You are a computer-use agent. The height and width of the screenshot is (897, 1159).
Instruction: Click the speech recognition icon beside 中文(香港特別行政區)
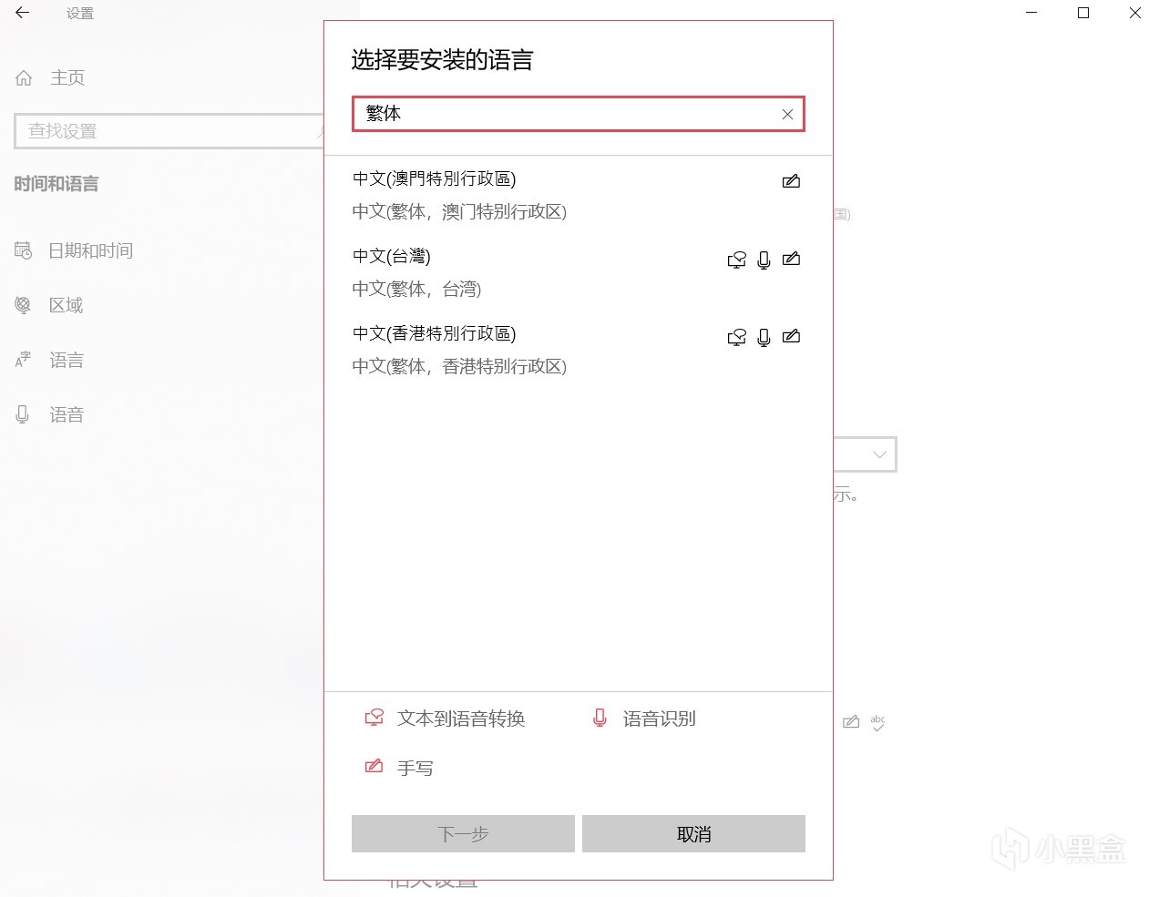pyautogui.click(x=764, y=336)
